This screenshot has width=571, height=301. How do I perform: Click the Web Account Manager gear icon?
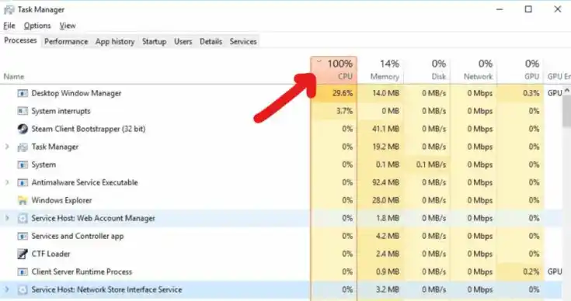23,218
